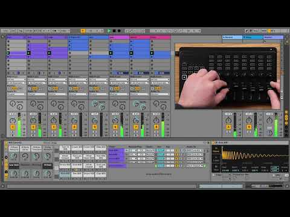Screen dimensions: 290x217
Task: Switch Simpler to 1-Shot mode
Action: [x=216, y=159]
